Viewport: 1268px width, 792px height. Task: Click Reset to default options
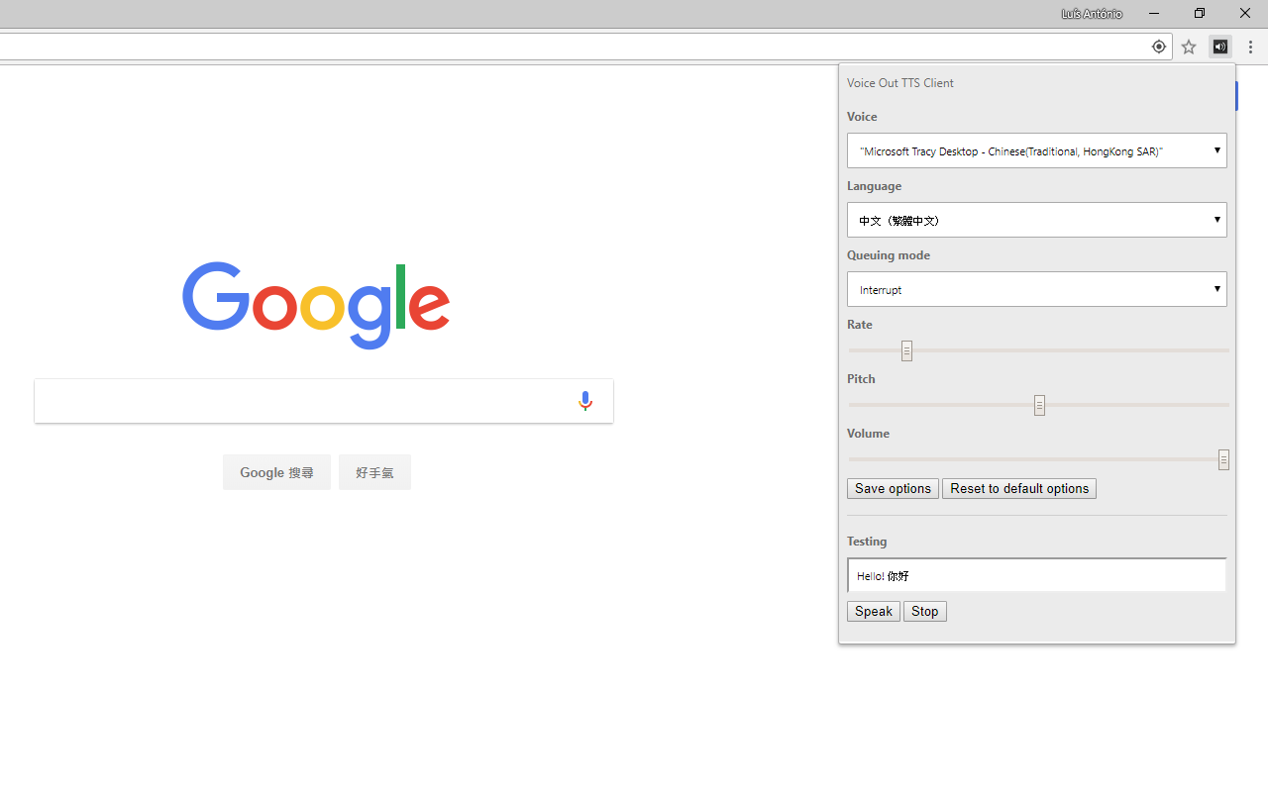coord(1018,488)
